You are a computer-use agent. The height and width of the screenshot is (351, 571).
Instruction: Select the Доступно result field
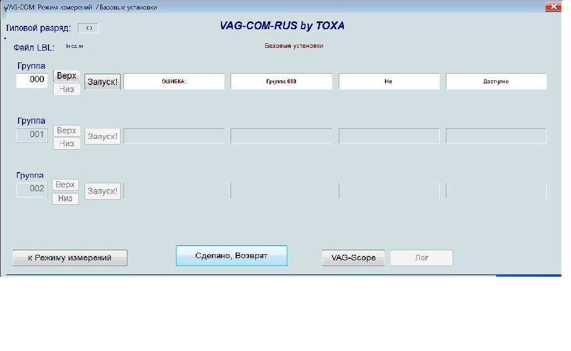click(496, 82)
